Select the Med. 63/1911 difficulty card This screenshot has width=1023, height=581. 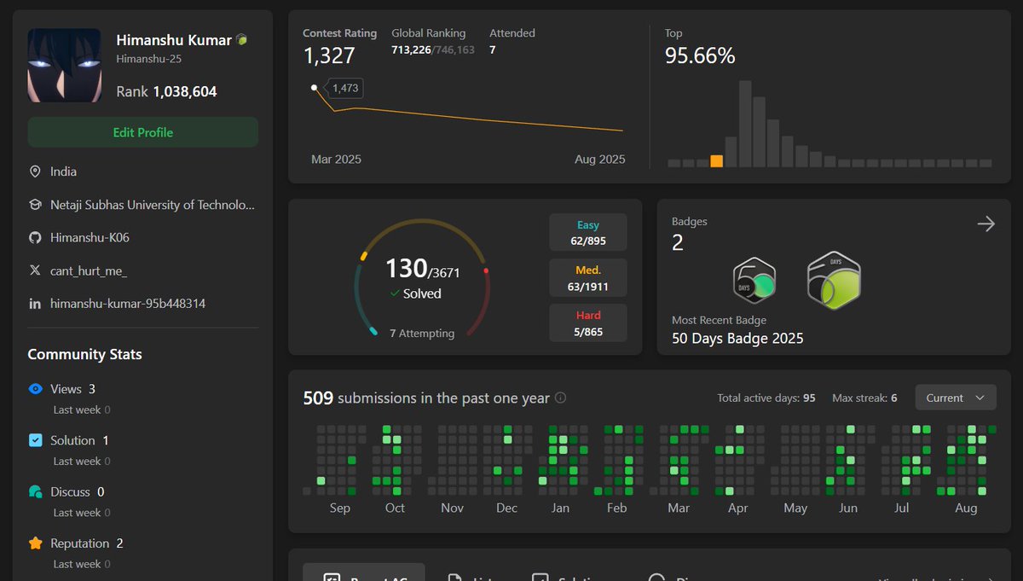coord(588,277)
